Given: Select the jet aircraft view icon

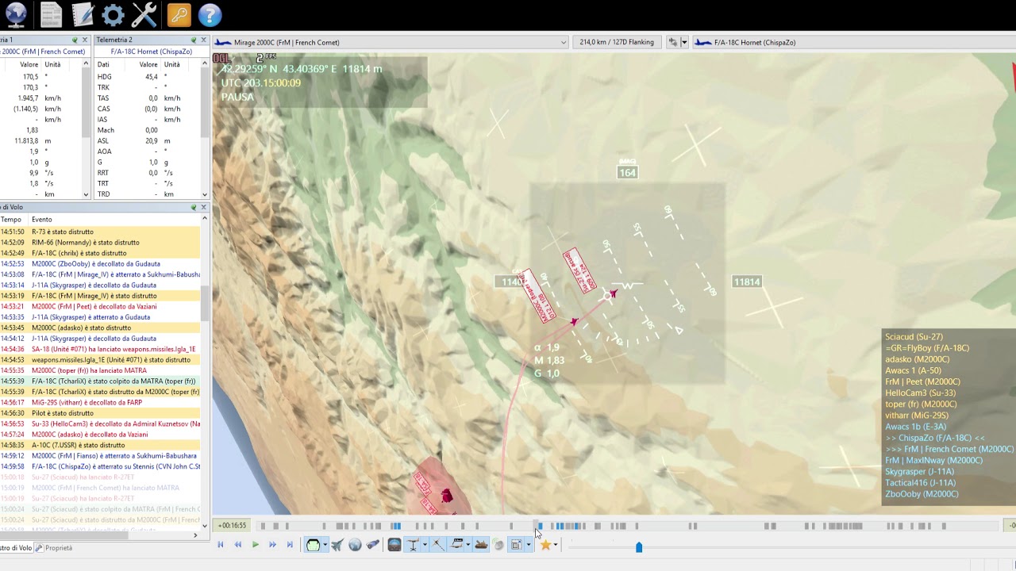Looking at the screenshot, I should coord(337,545).
